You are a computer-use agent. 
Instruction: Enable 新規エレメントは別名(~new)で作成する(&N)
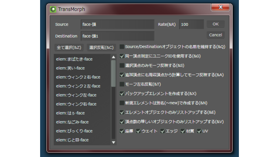pos(122,103)
